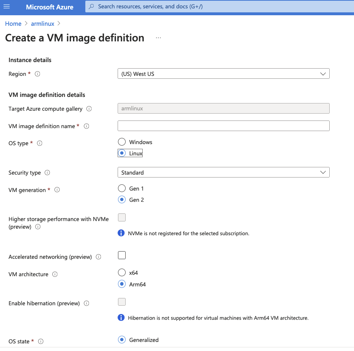Click the Security type info icon
The image size is (354, 351).
point(47,172)
